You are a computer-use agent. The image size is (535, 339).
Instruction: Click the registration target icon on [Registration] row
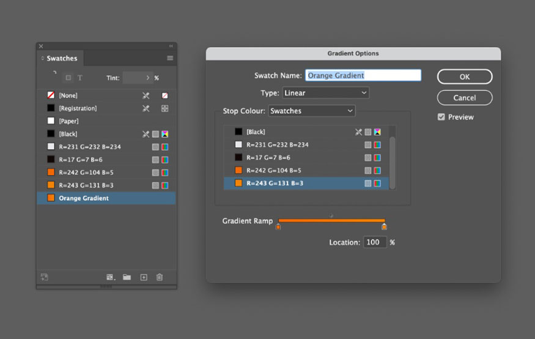[x=165, y=108]
